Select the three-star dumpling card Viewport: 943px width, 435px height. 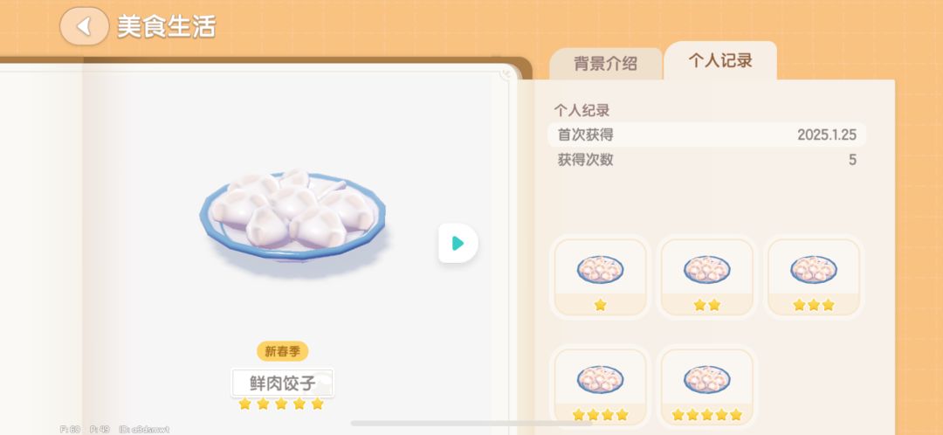814,278
